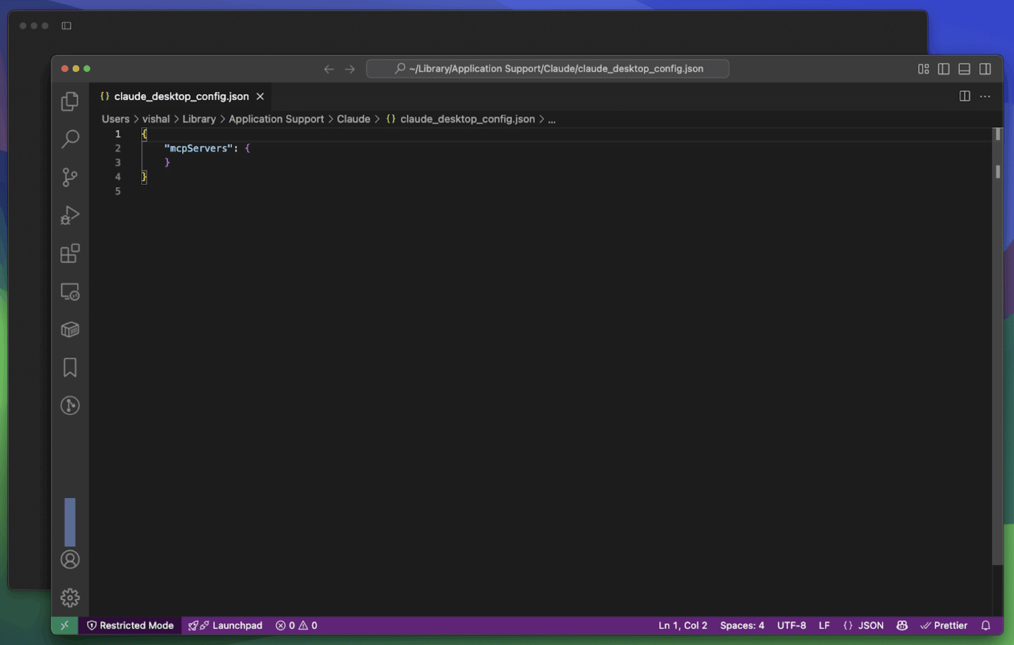
Task: Open errors and warnings problems count
Action: tap(296, 625)
